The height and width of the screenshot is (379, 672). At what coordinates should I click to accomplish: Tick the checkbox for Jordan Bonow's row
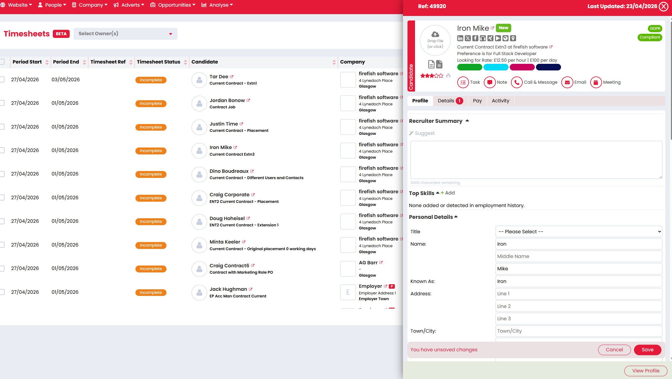(x=2, y=103)
